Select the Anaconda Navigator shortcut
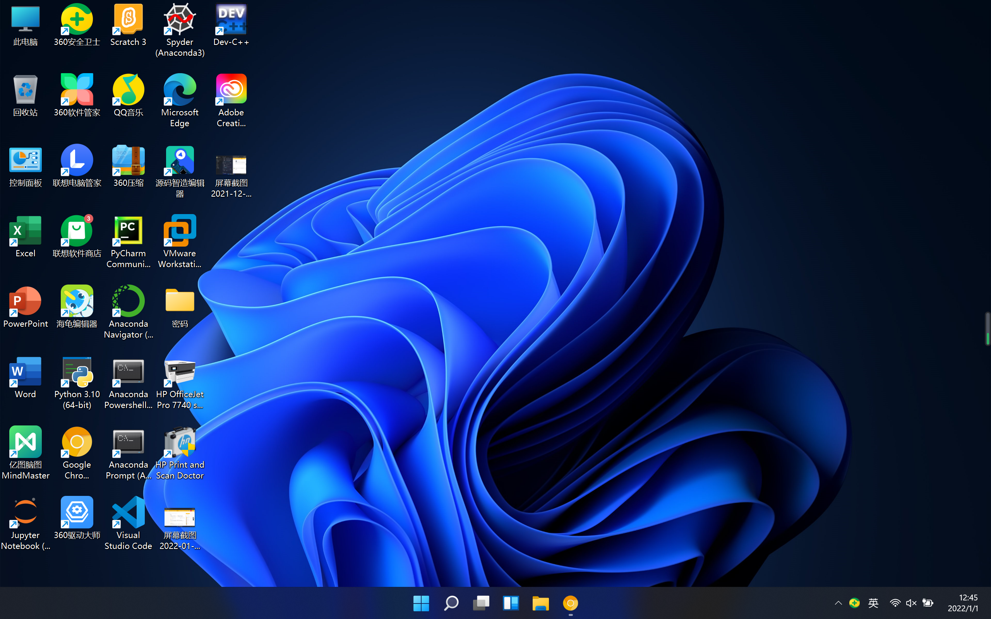 (128, 313)
